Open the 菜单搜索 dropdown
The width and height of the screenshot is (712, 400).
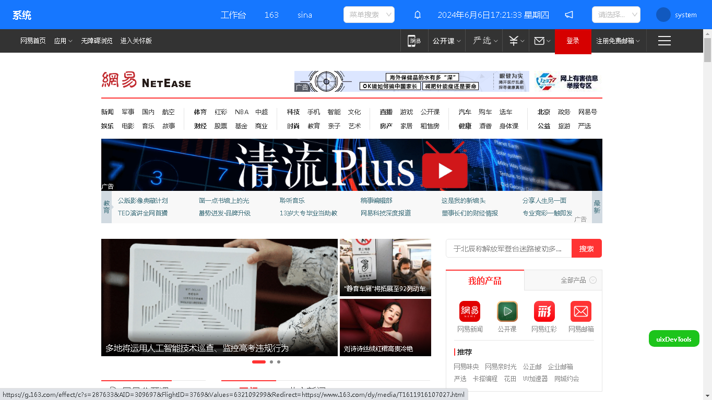(x=369, y=15)
